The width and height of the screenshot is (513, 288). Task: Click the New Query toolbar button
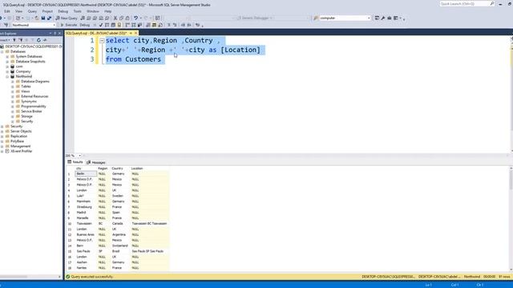click(x=67, y=18)
